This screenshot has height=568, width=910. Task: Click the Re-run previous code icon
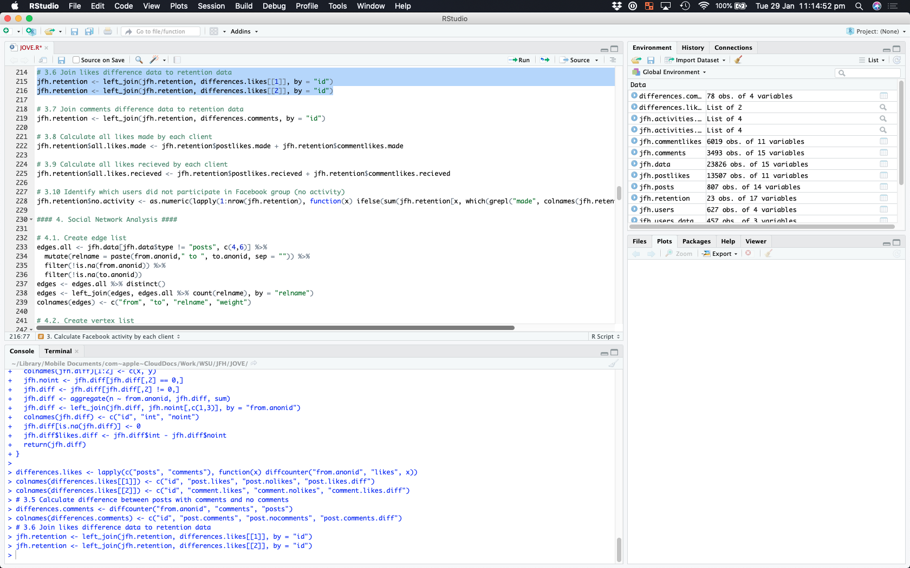point(545,60)
